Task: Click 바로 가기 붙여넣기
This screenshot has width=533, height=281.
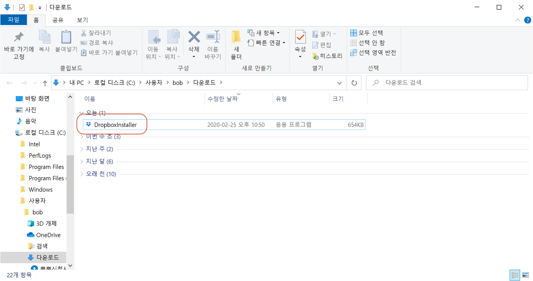Action: pyautogui.click(x=109, y=53)
